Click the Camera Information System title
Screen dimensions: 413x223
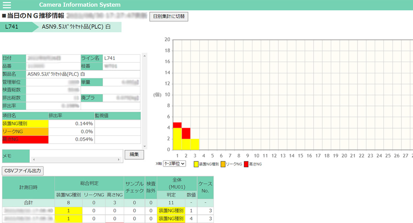(x=80, y=5)
